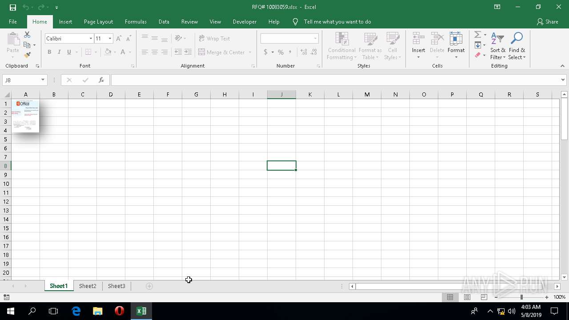This screenshot has width=569, height=320.
Task: Click the Orientation text rotation icon
Action: pyautogui.click(x=178, y=39)
